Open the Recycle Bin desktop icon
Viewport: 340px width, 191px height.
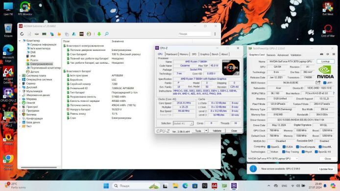(8, 30)
